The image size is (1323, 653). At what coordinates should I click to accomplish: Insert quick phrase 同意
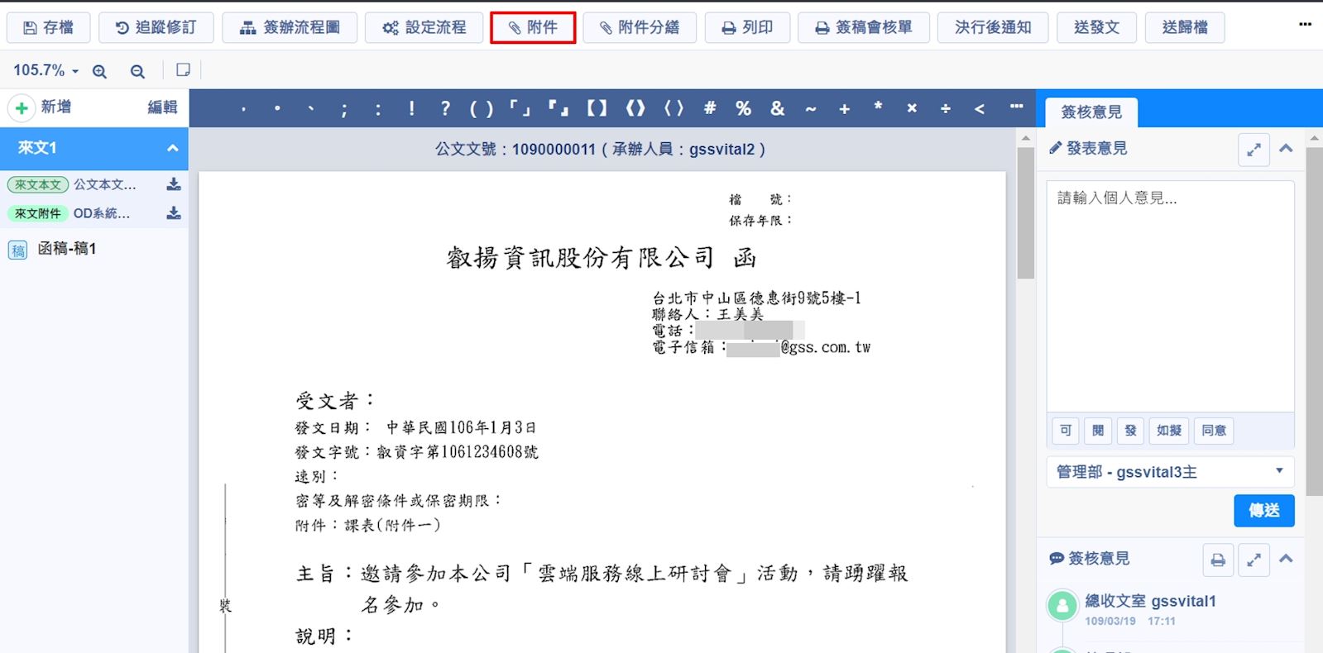(1214, 431)
